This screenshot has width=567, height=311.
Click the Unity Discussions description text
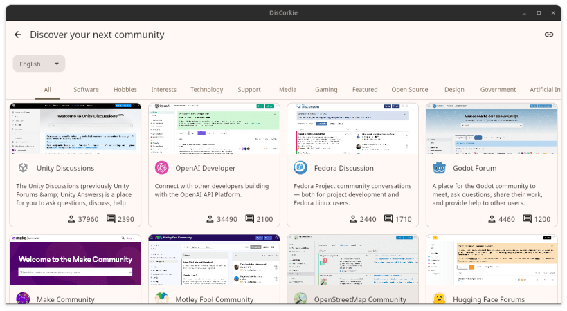(74, 194)
